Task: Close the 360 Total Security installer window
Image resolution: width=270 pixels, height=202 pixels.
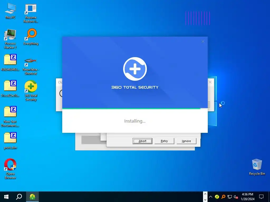Action: point(203,41)
